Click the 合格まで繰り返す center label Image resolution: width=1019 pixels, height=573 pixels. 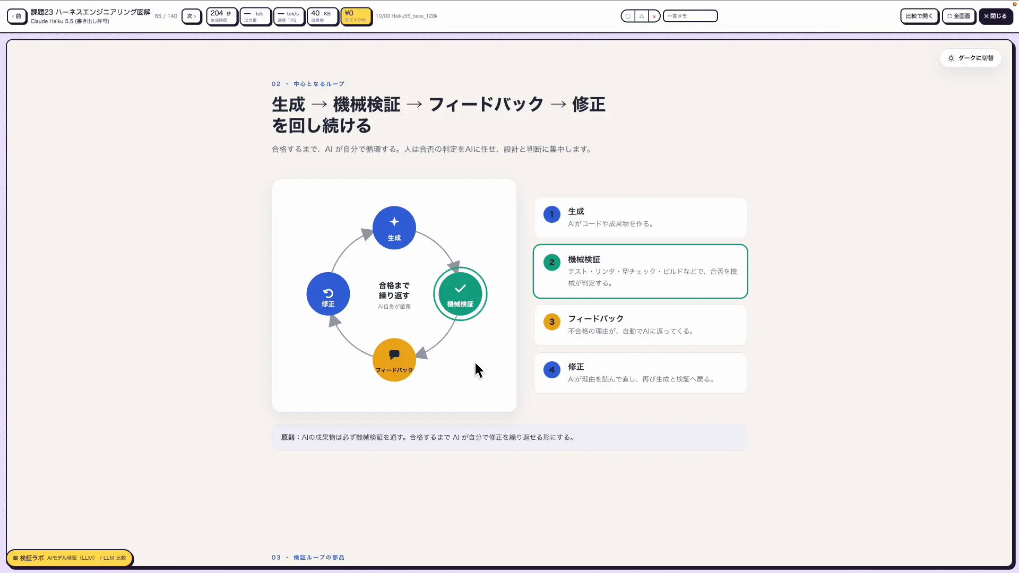394,291
